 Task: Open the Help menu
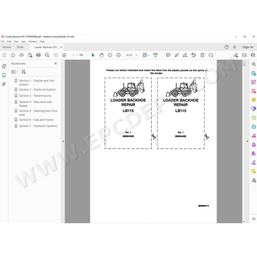pos(42,41)
